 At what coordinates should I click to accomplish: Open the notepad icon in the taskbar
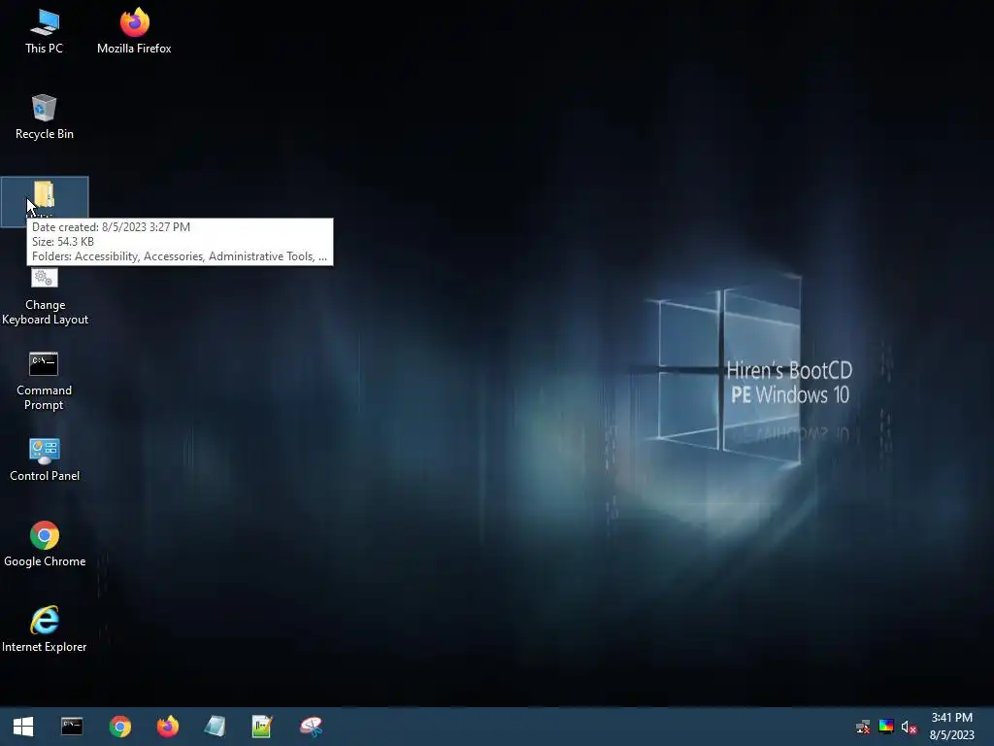click(215, 727)
